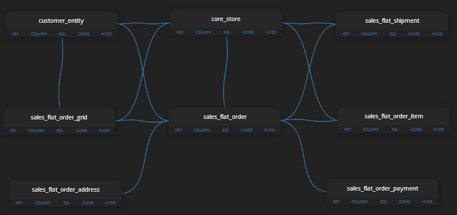Expand COLUMN on sales_flat_order_item table
The image size is (457, 215).
[x=371, y=130]
